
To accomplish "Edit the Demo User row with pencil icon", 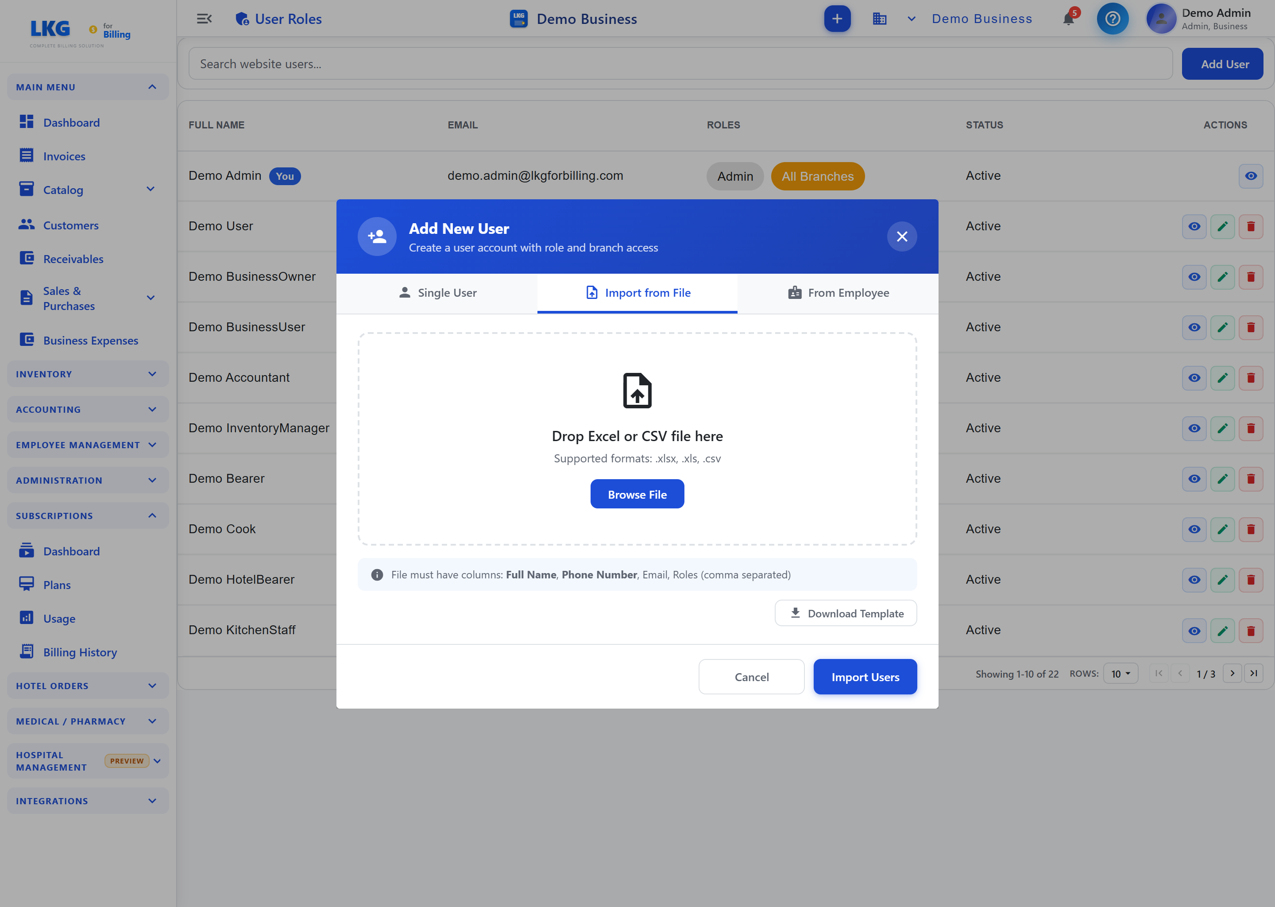I will point(1222,227).
